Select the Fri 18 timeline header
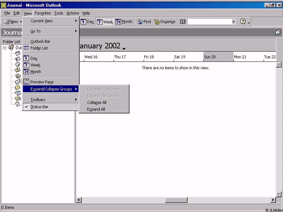Screen dimensions: 283x212 (158, 57)
